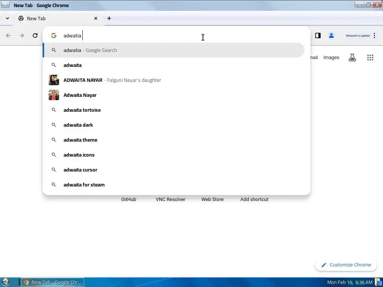Open the GitHub shortcut
This screenshot has width=383, height=287.
129,200
